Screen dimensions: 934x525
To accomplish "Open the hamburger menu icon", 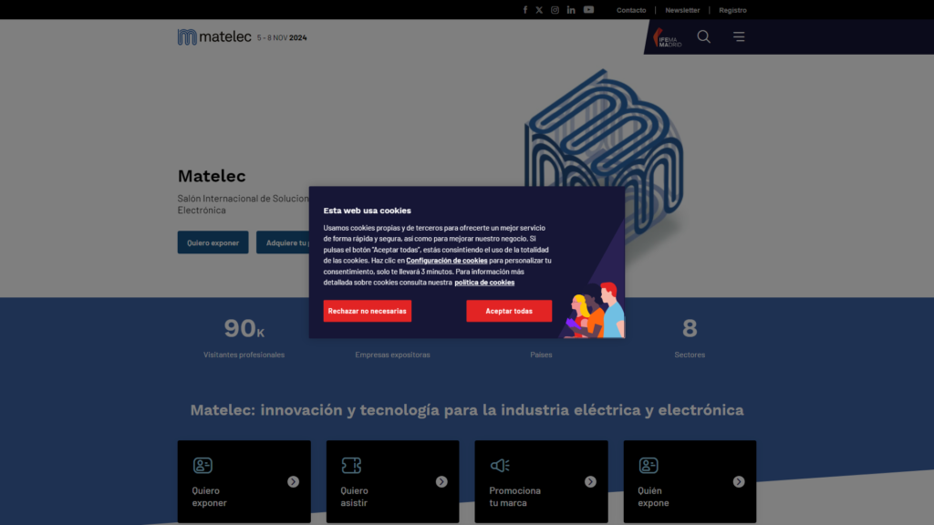I will [739, 36].
